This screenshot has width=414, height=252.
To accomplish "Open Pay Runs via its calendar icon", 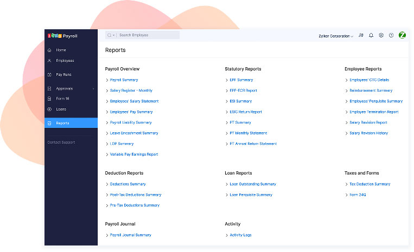I will coord(49,75).
